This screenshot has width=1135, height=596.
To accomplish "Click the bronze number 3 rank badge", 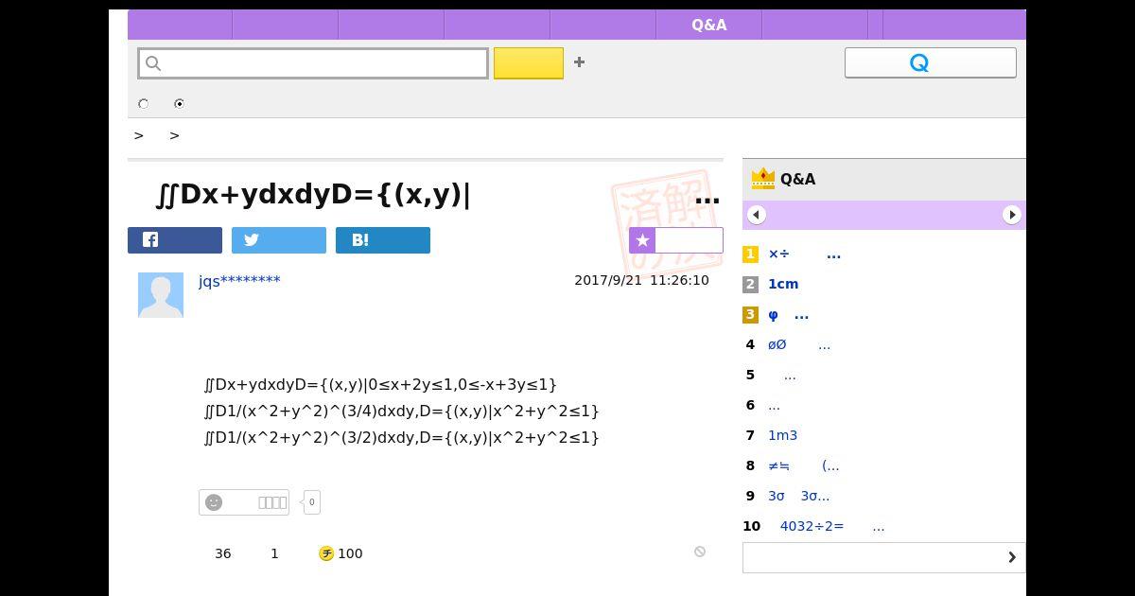I will pos(750,315).
